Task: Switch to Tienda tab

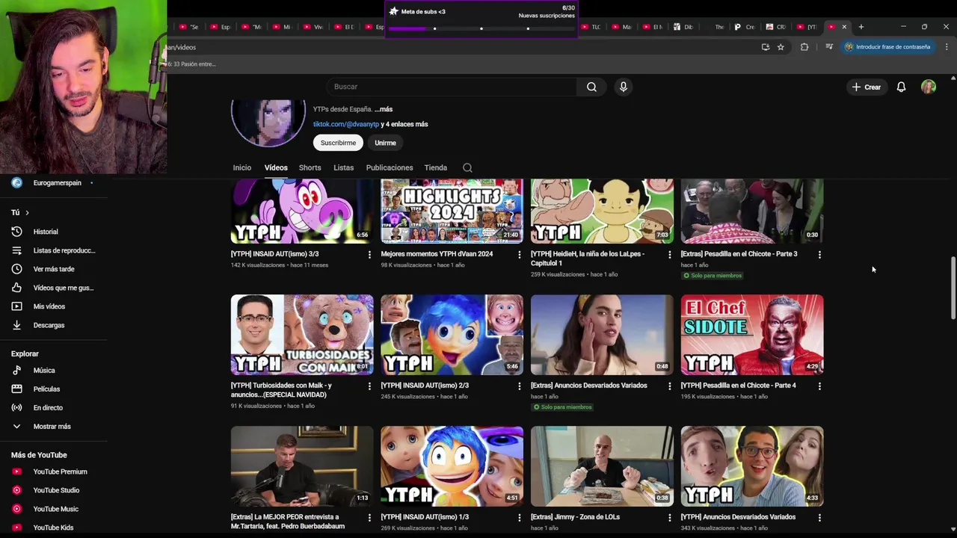Action: point(435,167)
